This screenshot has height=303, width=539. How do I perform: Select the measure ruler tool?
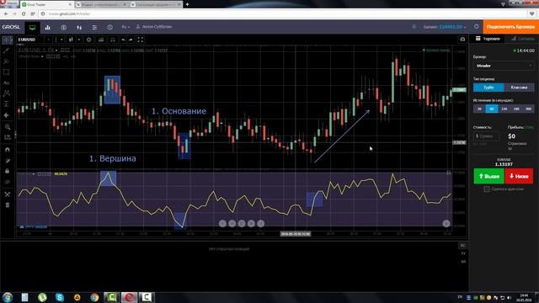(8, 137)
